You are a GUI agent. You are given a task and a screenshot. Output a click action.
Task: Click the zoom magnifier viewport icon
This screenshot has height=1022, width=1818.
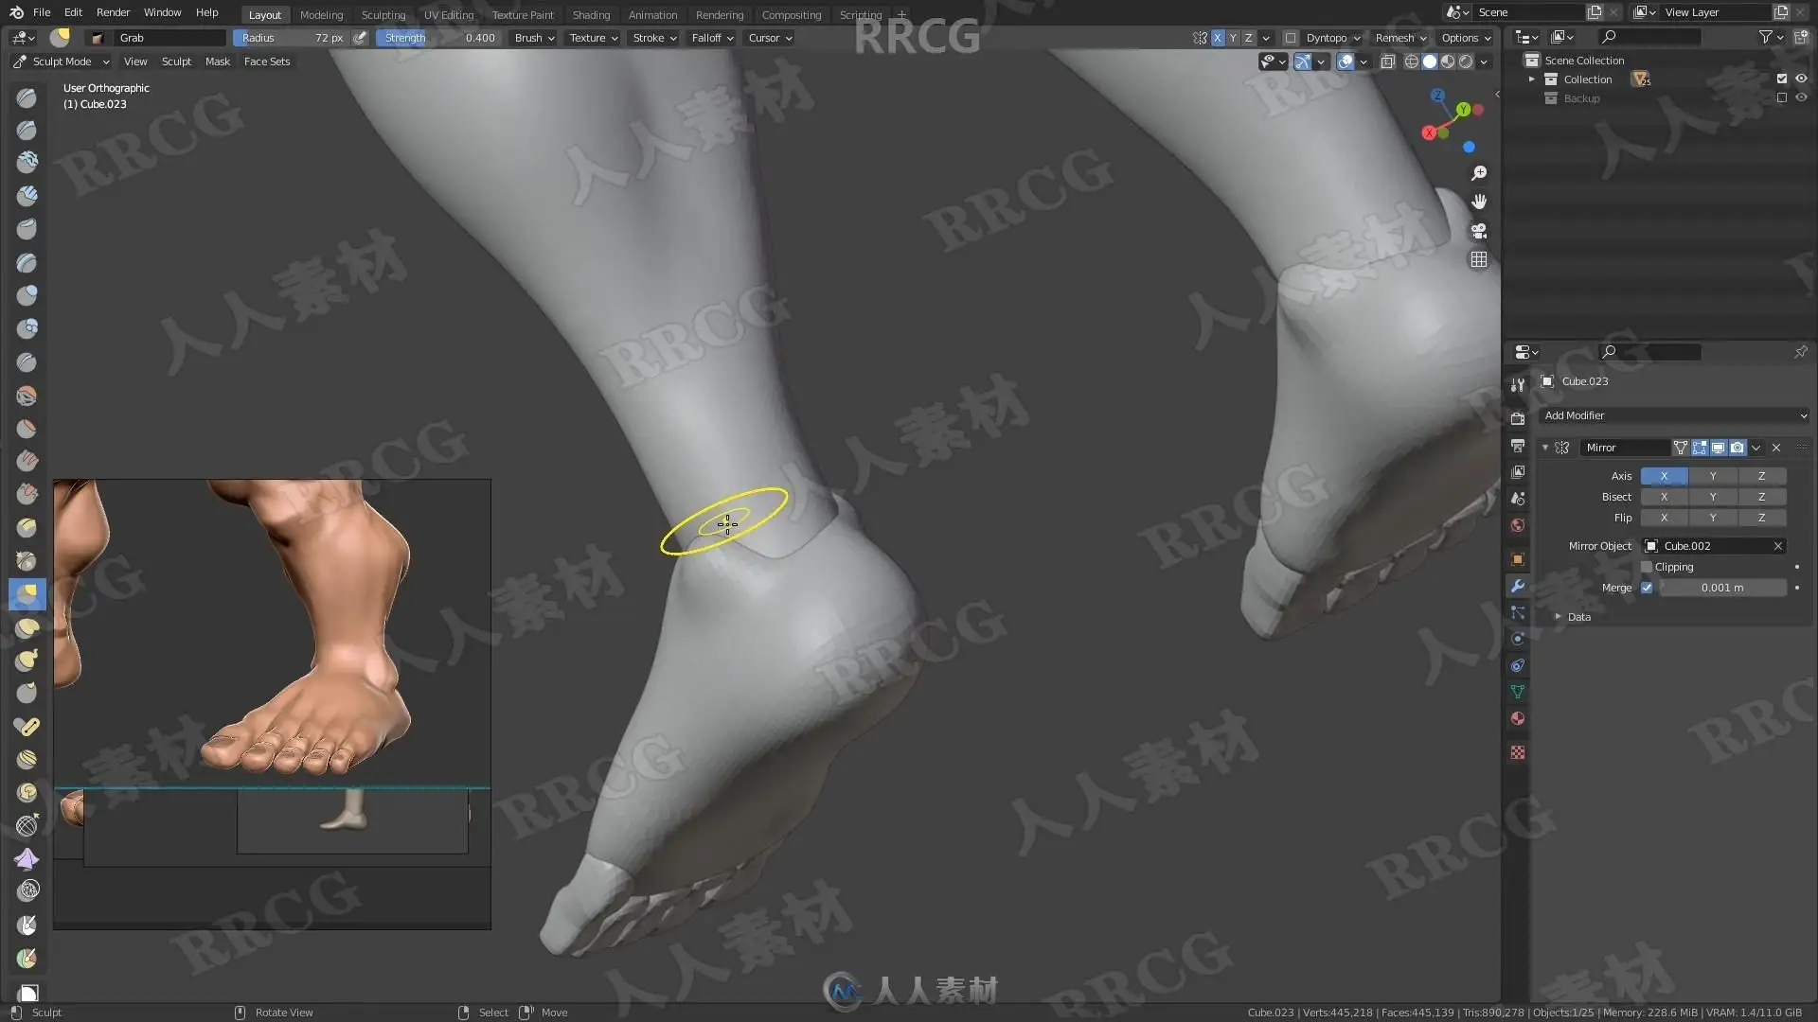1478,173
